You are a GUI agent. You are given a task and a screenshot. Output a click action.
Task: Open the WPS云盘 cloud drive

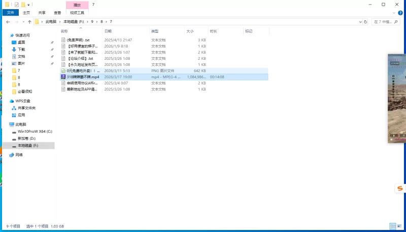(23, 101)
